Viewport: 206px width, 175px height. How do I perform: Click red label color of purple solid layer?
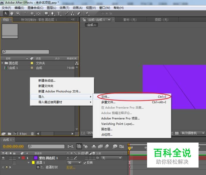[x=23, y=158]
